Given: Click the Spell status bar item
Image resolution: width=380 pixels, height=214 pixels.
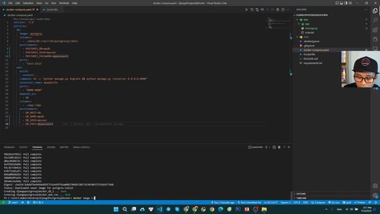Looking at the screenshot, I should [347, 202].
